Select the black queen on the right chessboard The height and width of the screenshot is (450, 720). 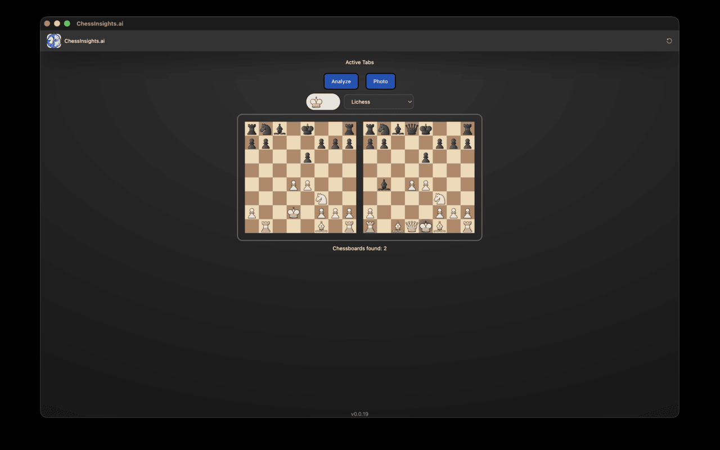coord(411,129)
